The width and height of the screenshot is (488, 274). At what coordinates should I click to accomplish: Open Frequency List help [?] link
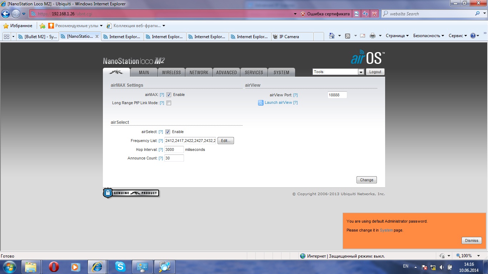tap(161, 141)
